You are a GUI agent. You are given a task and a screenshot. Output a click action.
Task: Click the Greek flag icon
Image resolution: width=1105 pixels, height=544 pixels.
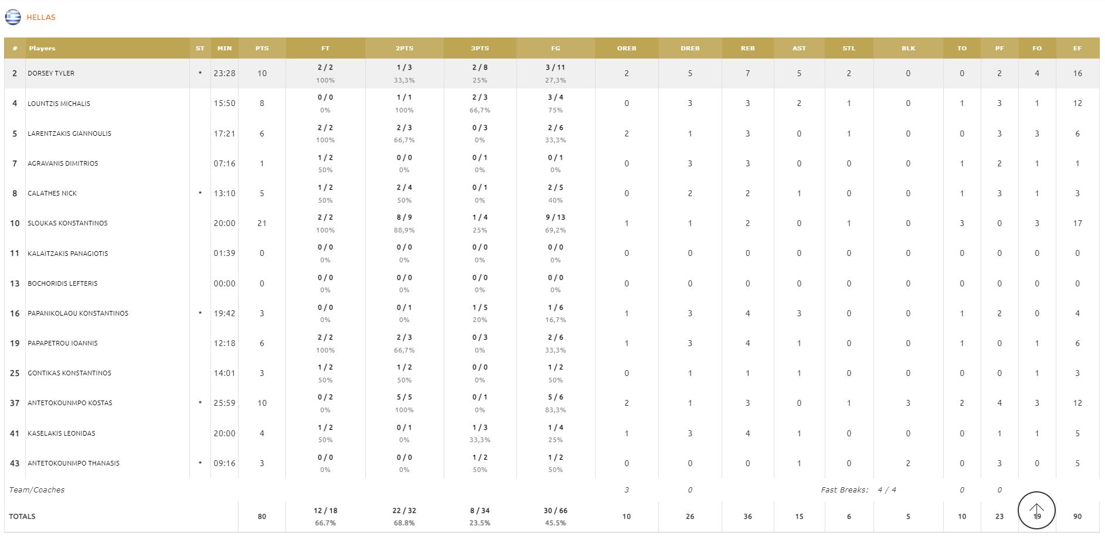(x=13, y=18)
